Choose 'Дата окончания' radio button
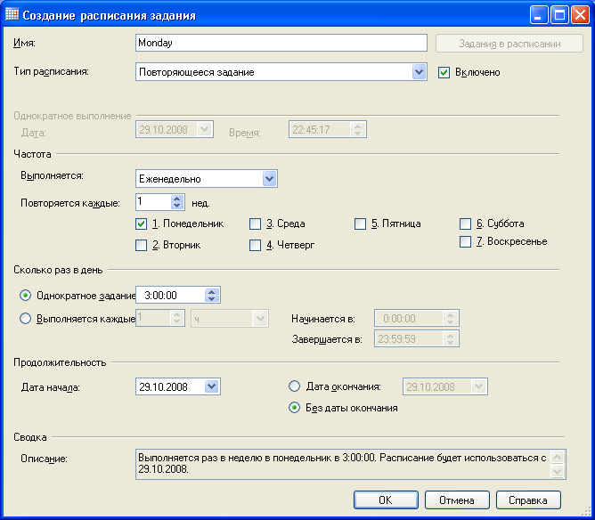This screenshot has height=520, width=595. tap(295, 386)
